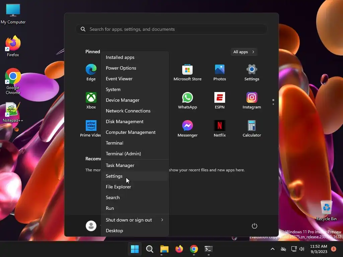Click the volume icon in system tray
The image size is (343, 257).
(302, 249)
